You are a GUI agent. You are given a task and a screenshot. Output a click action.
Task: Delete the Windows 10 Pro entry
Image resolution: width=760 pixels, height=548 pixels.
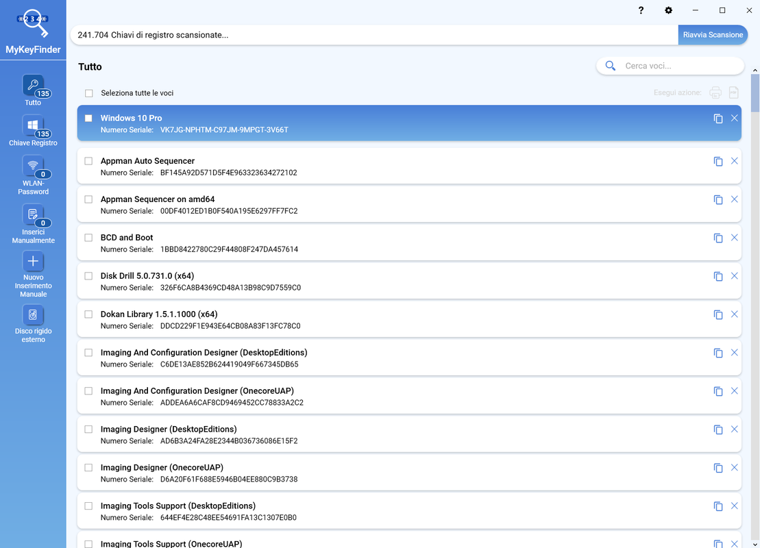coord(735,119)
